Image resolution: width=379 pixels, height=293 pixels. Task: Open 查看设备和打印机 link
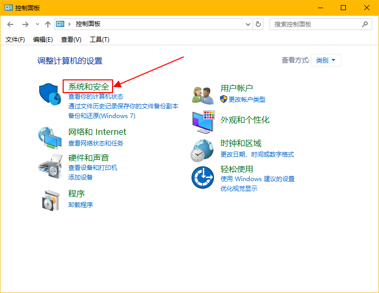(x=93, y=168)
